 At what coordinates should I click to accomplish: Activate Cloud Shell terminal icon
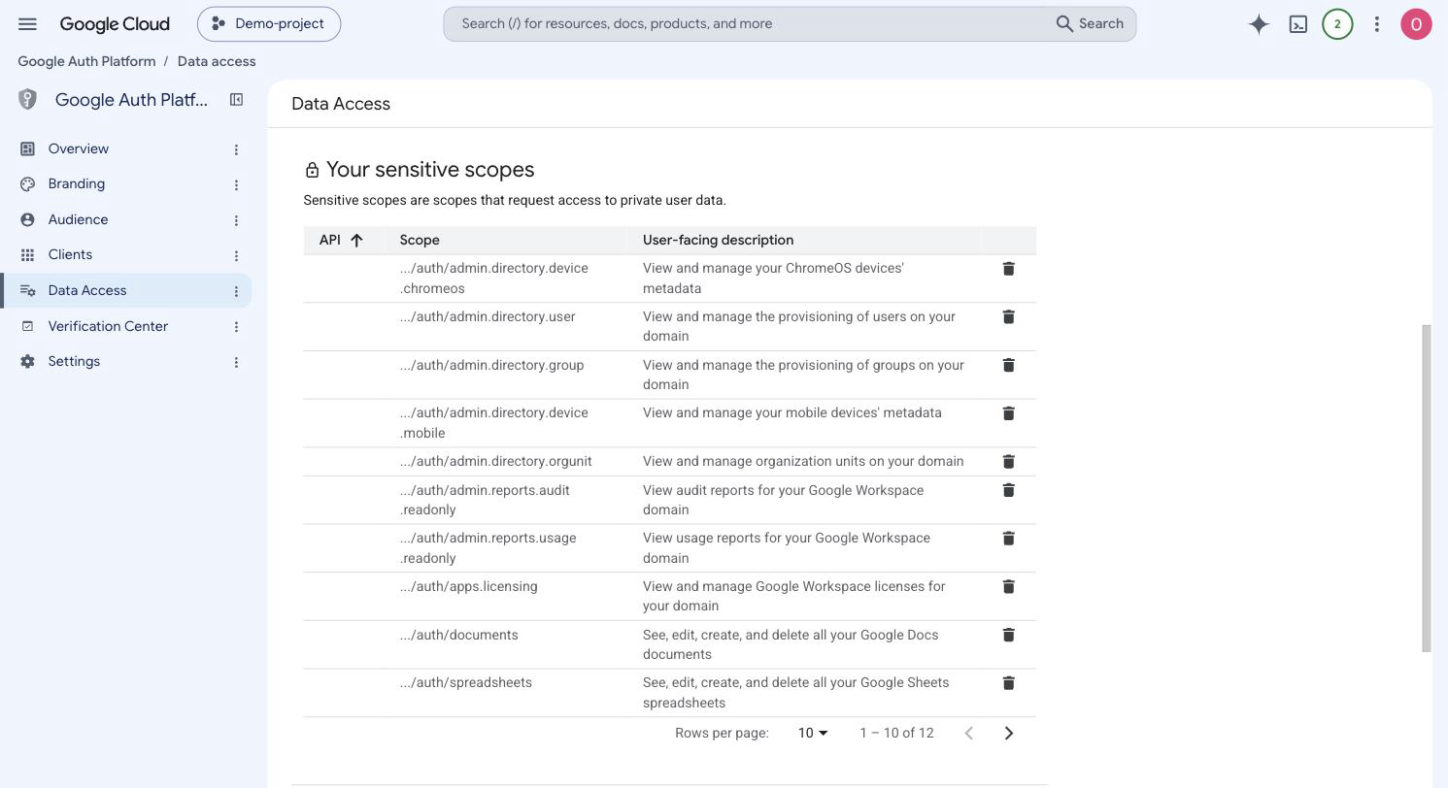pyautogui.click(x=1298, y=24)
